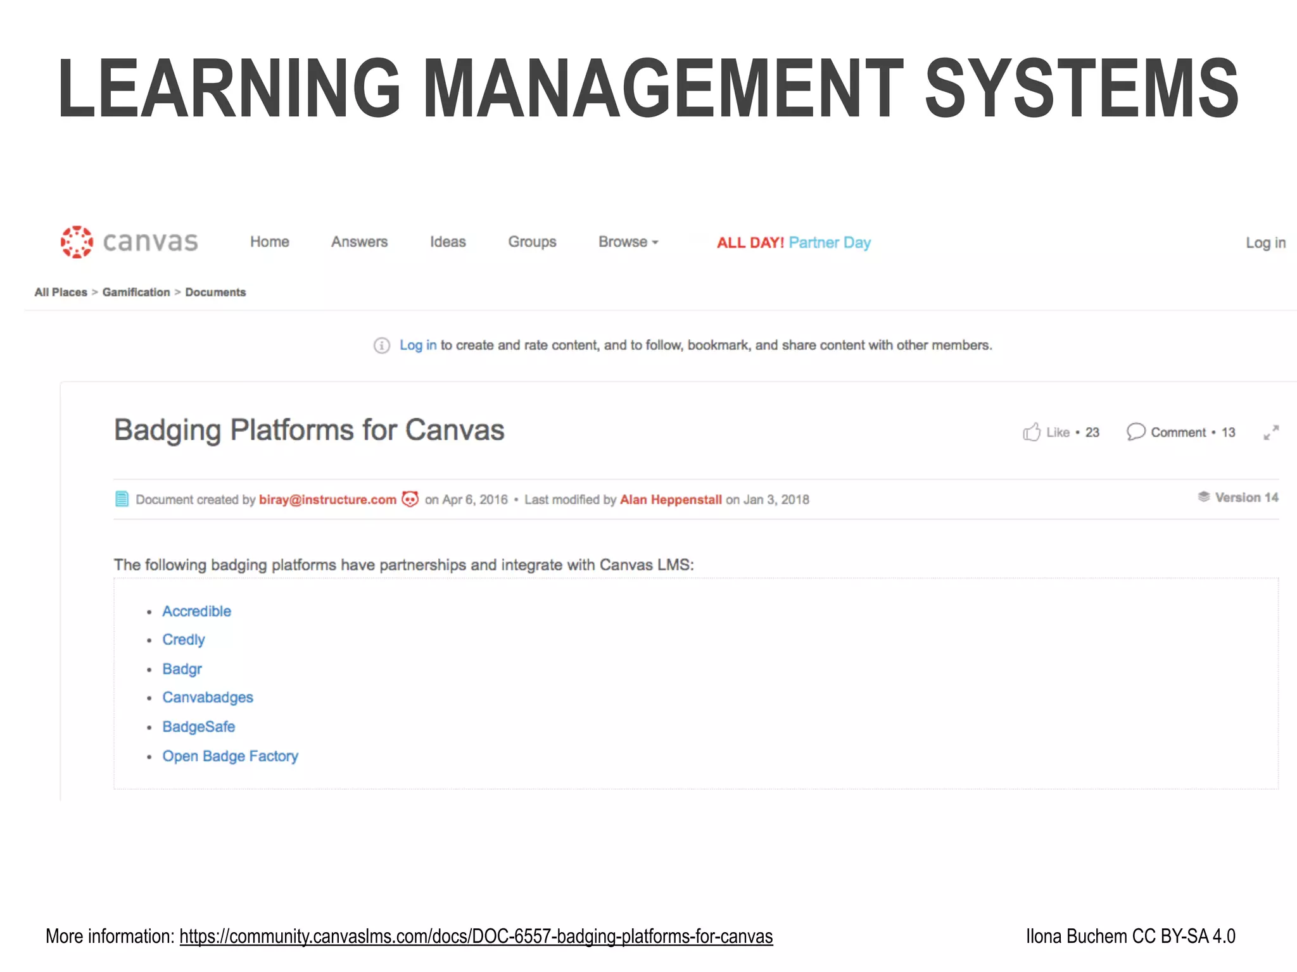Screen dimensions: 1297x972
Task: Click the version layers icon
Action: coord(1204,497)
